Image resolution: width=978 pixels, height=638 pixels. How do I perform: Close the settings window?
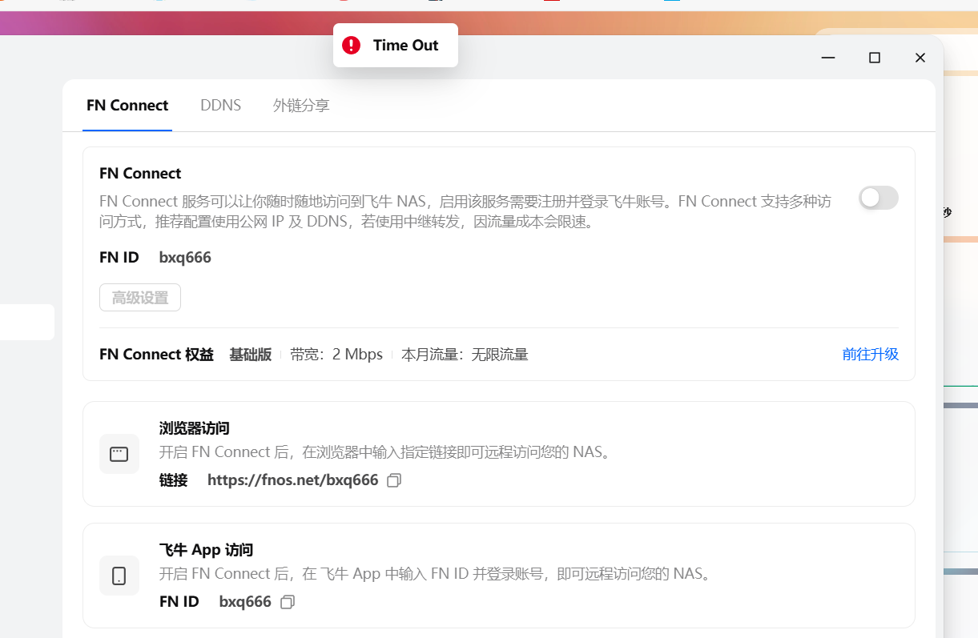click(920, 58)
